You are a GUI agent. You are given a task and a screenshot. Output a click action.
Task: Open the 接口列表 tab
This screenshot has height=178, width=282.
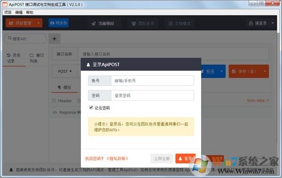pyautogui.click(x=37, y=58)
